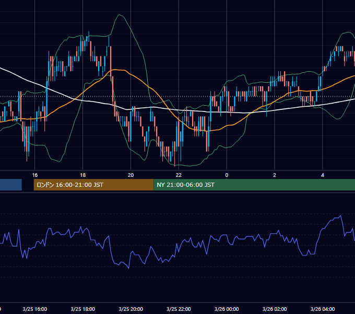355x314 pixels.
Task: Click the 3/25 22:00 date label
Action: click(x=179, y=309)
